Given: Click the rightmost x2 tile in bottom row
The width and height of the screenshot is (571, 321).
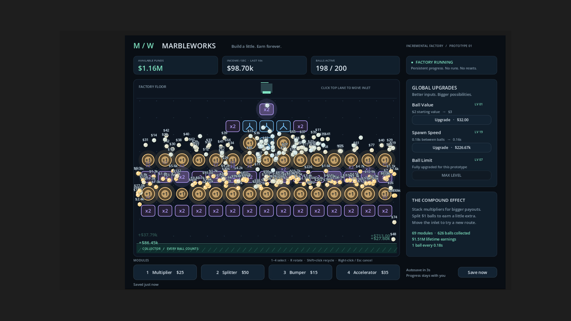Looking at the screenshot, I should (385, 211).
